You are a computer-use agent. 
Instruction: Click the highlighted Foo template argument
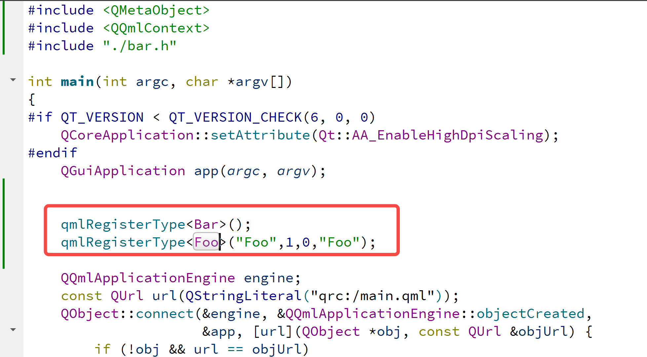pos(206,242)
